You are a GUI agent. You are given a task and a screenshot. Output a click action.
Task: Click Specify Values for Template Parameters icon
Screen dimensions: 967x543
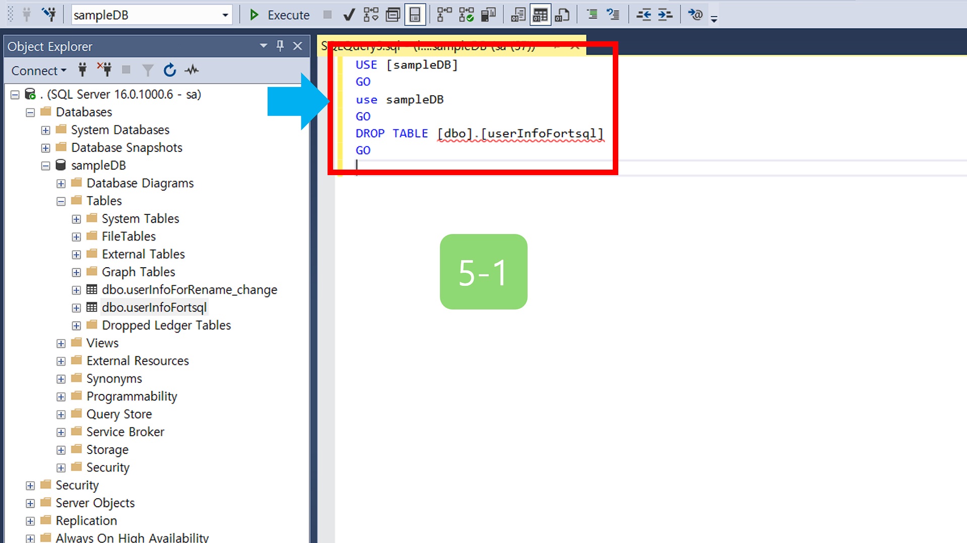(695, 15)
